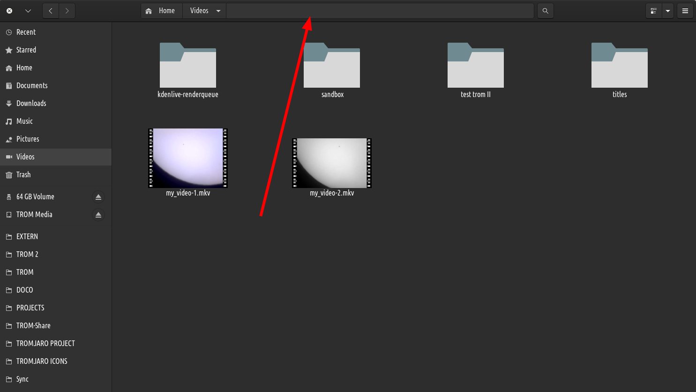The width and height of the screenshot is (696, 392).
Task: Open the sandbox folder
Action: click(x=332, y=66)
